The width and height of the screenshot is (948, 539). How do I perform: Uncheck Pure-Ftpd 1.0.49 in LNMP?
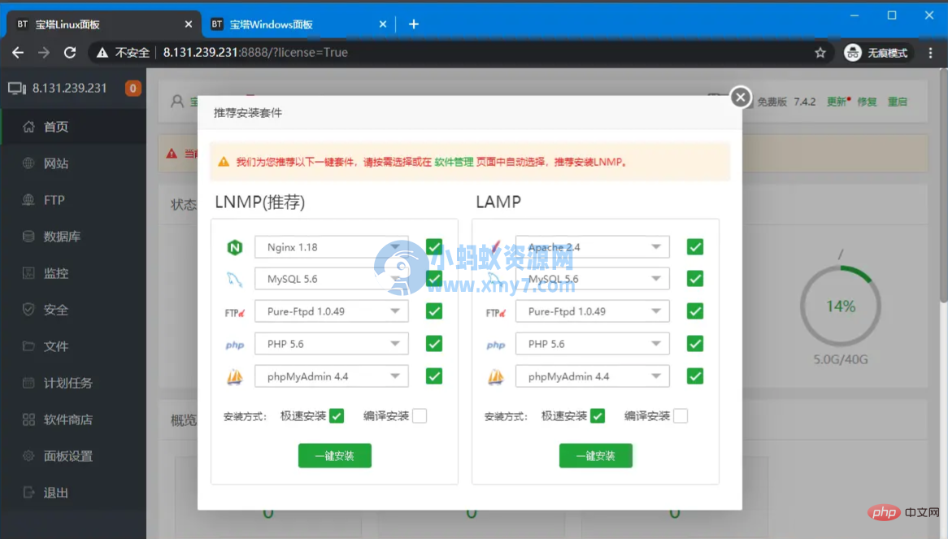tap(434, 311)
